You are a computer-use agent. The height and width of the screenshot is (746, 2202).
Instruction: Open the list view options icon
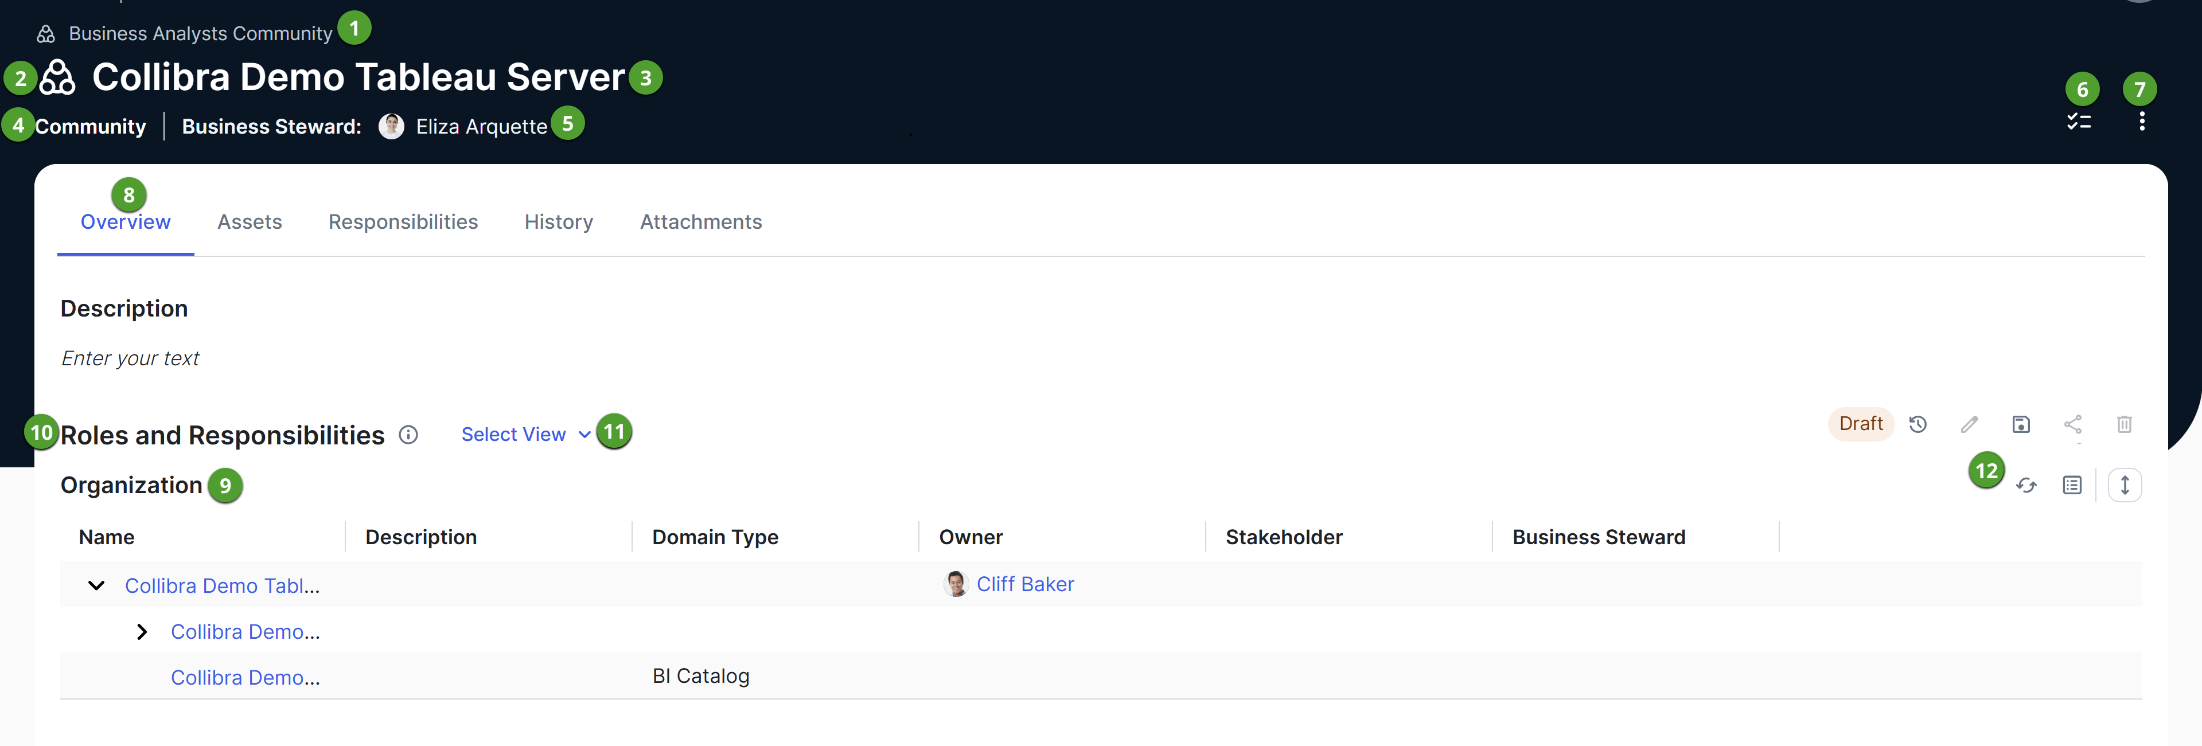(x=2072, y=485)
